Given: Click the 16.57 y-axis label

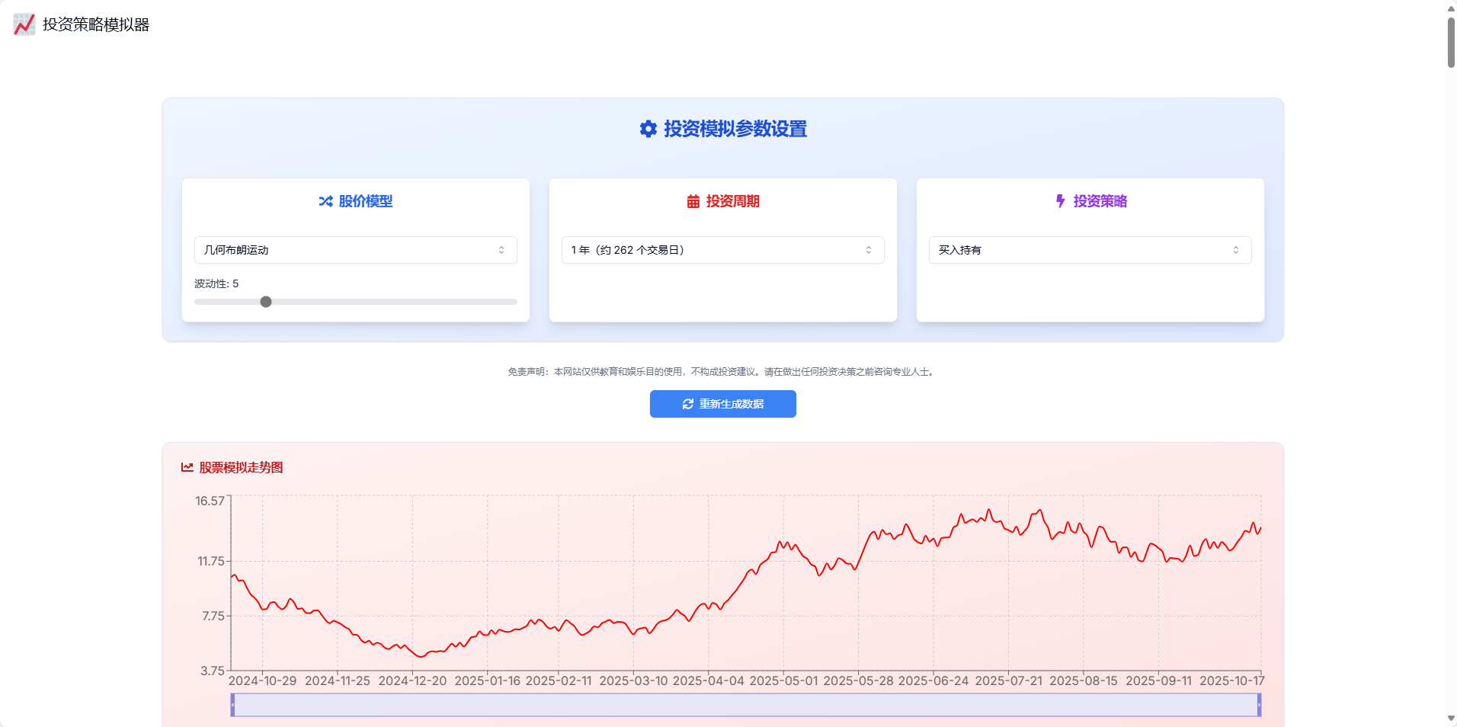Looking at the screenshot, I should tap(210, 501).
